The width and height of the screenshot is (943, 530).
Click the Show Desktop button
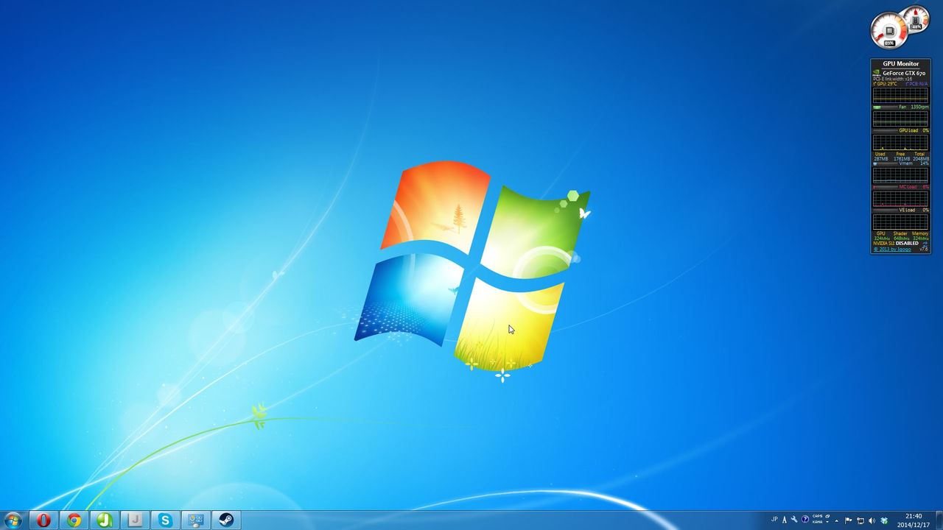(x=938, y=520)
